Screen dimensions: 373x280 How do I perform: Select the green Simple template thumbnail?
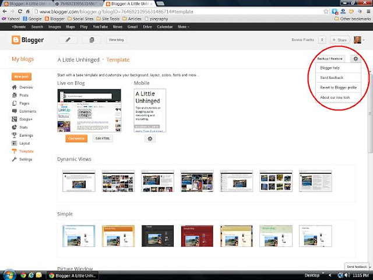point(276,236)
